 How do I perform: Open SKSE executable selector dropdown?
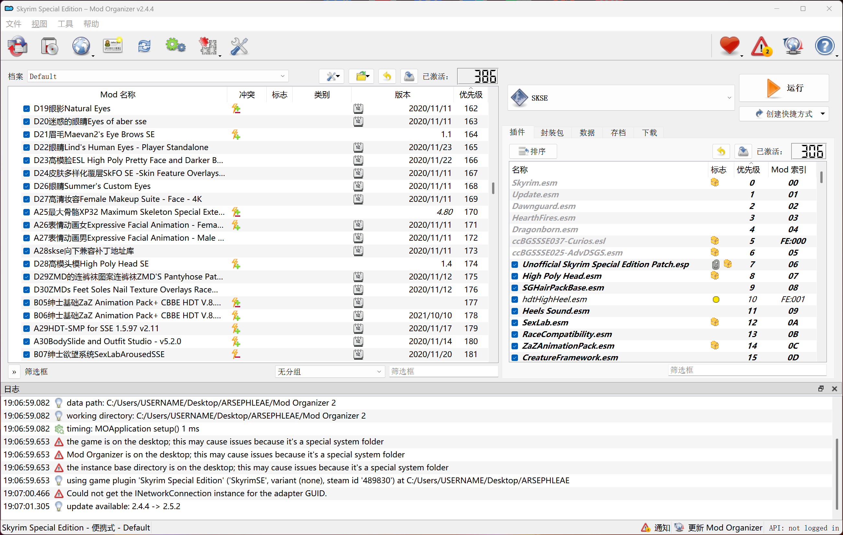click(621, 98)
